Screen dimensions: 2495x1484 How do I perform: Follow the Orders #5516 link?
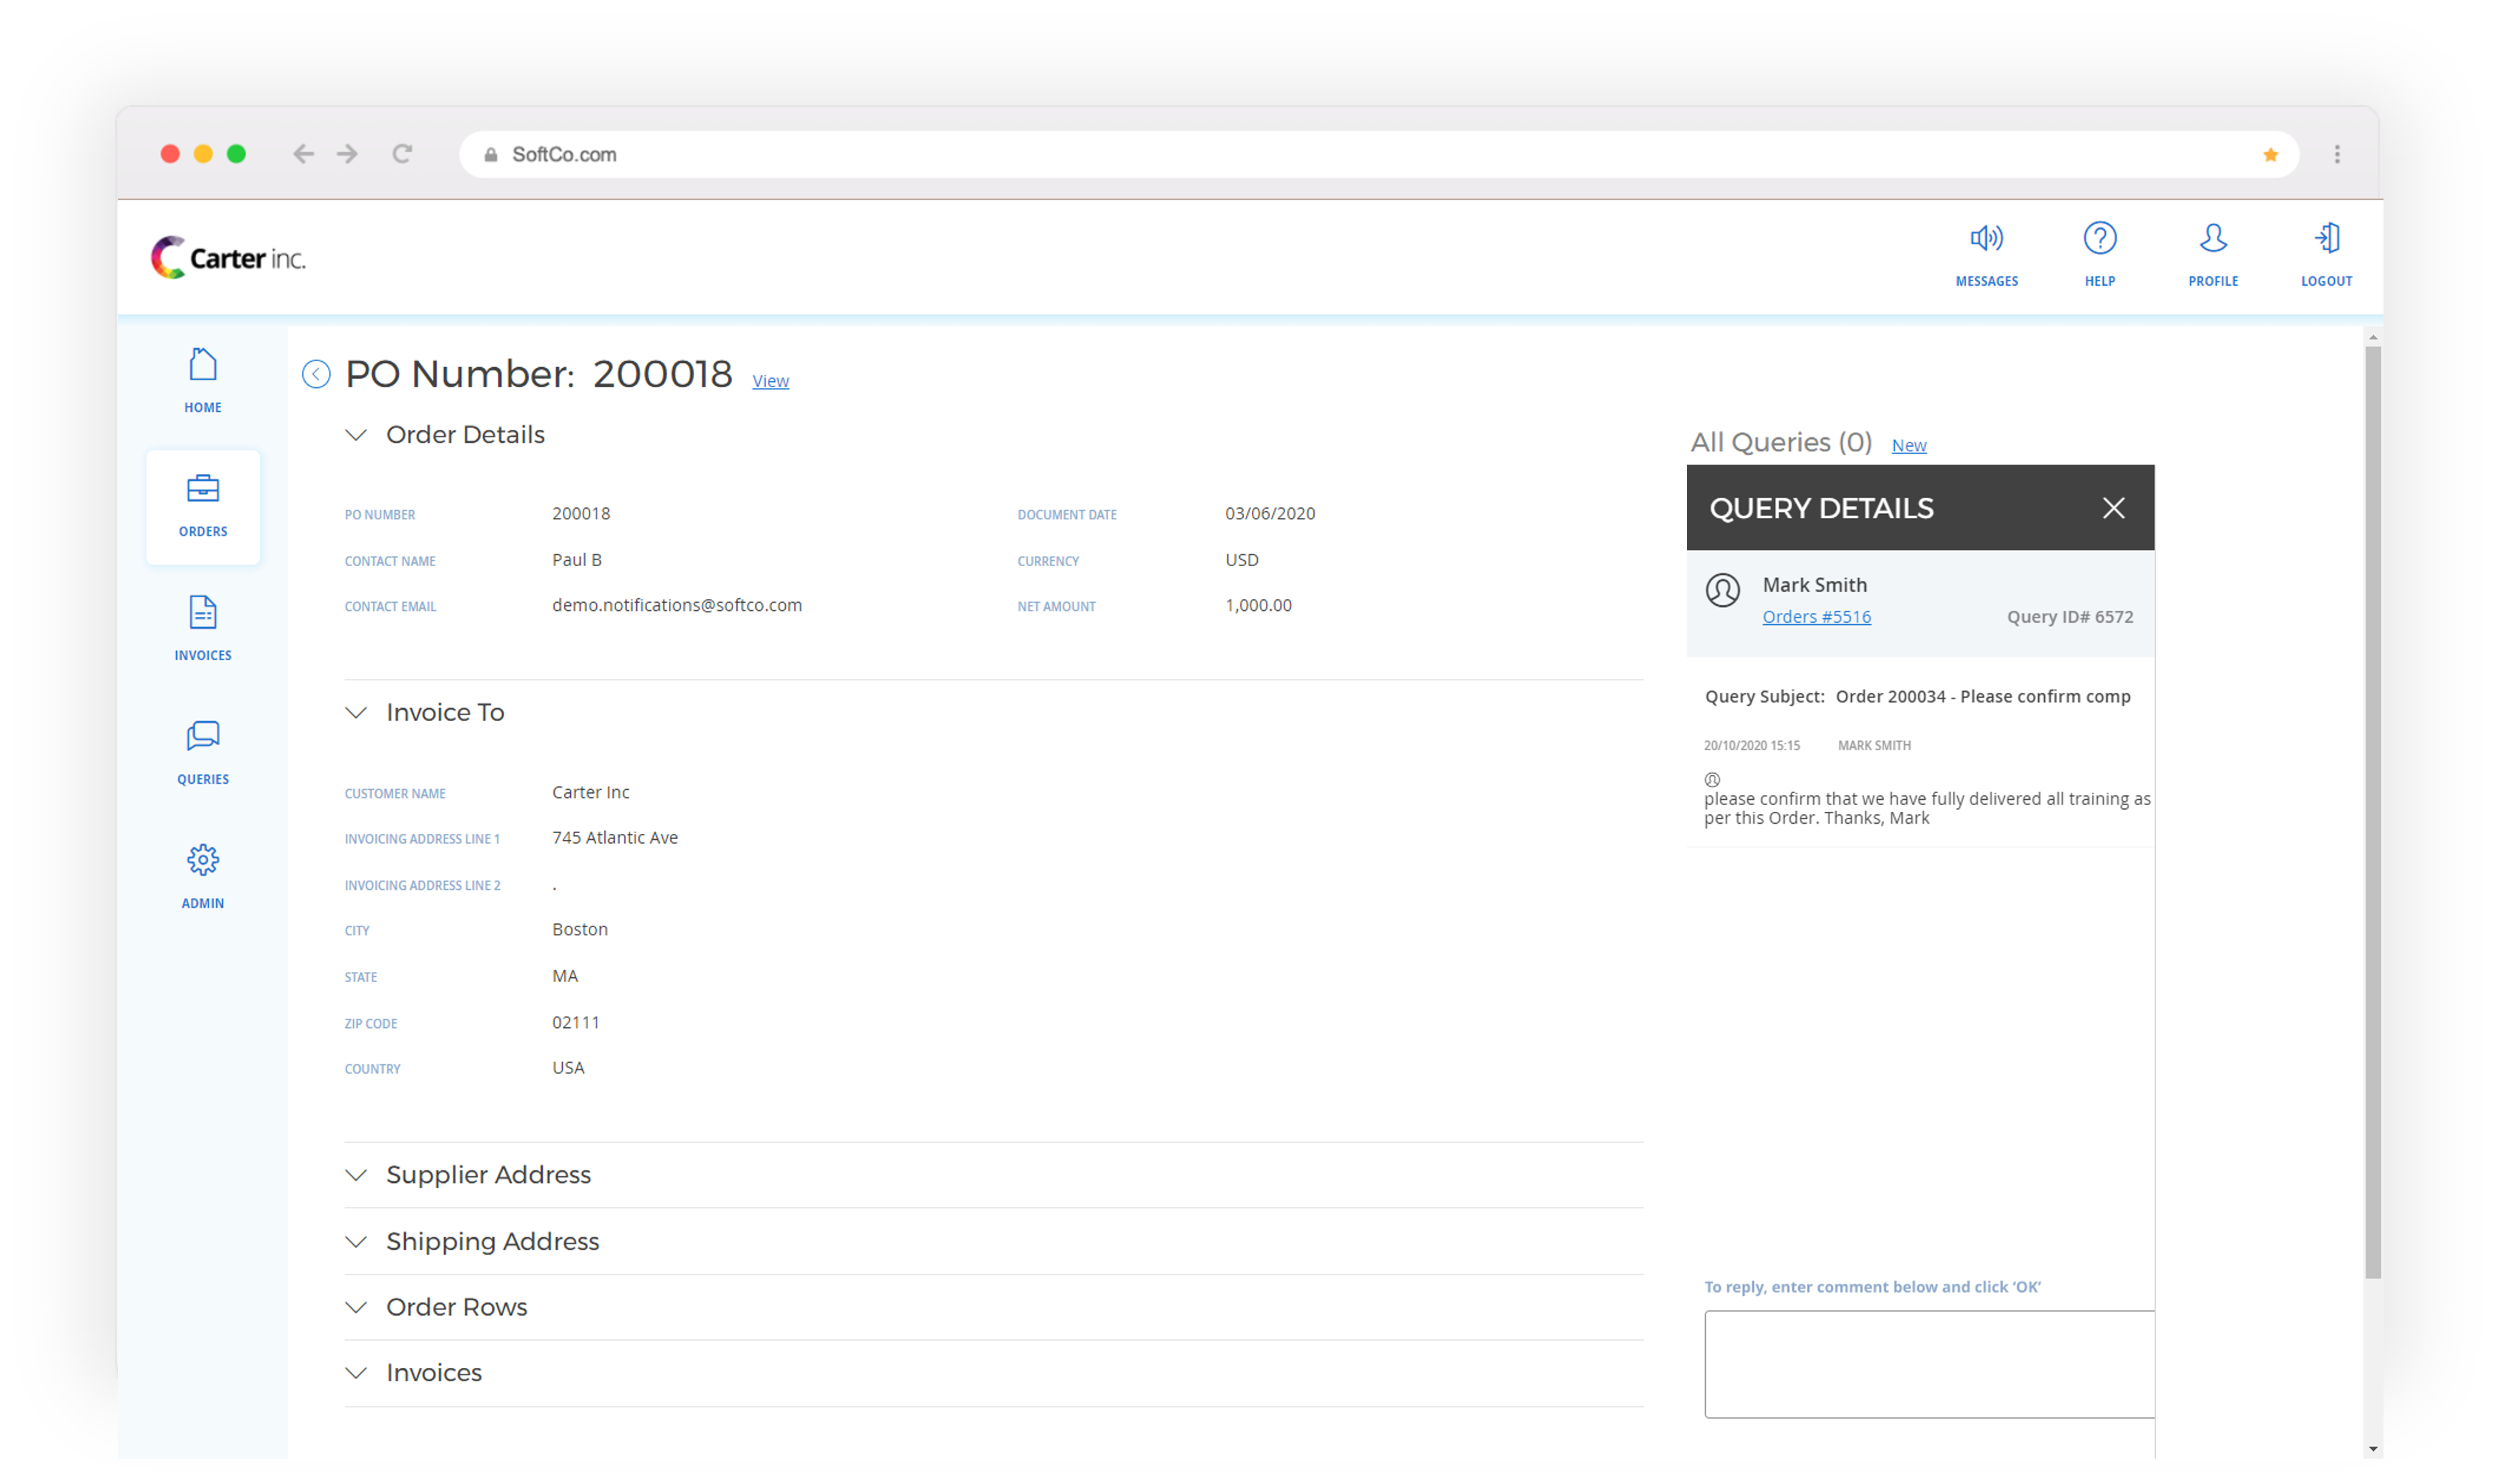click(x=1816, y=616)
